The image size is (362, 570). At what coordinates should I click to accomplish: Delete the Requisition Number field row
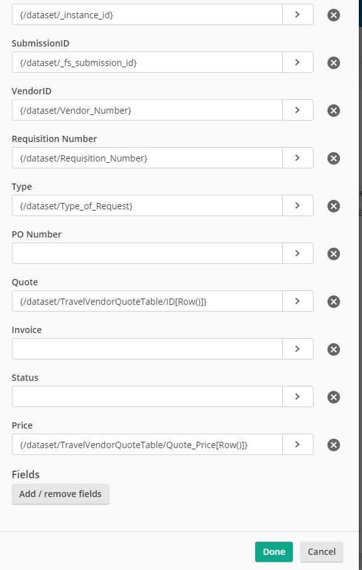(x=333, y=158)
